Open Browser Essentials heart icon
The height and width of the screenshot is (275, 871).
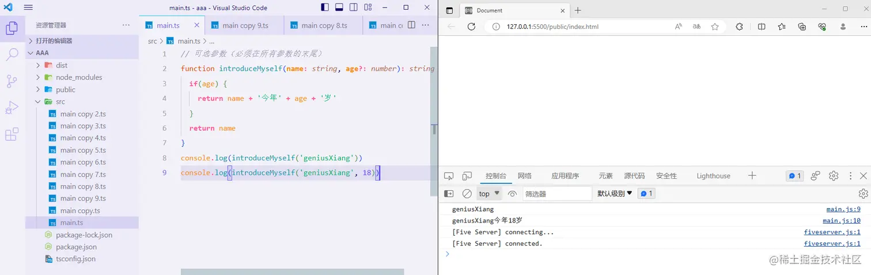tap(822, 27)
